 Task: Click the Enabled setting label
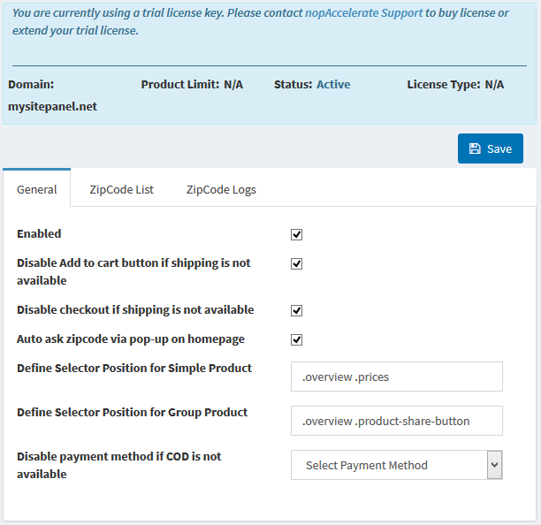[x=39, y=234]
